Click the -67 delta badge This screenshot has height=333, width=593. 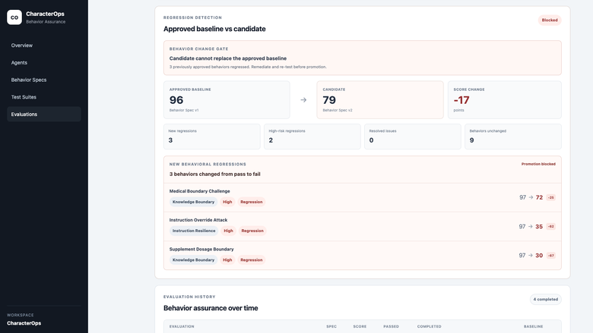point(550,256)
